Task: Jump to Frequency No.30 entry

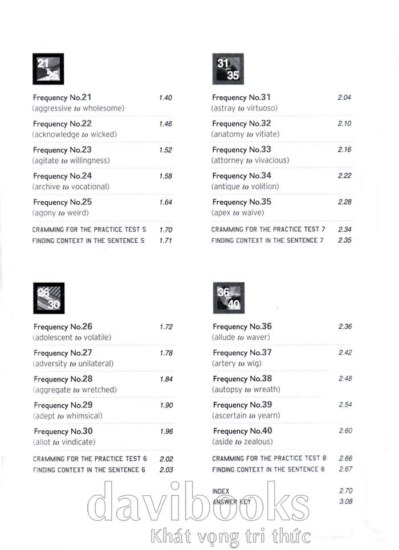Action: tap(63, 431)
